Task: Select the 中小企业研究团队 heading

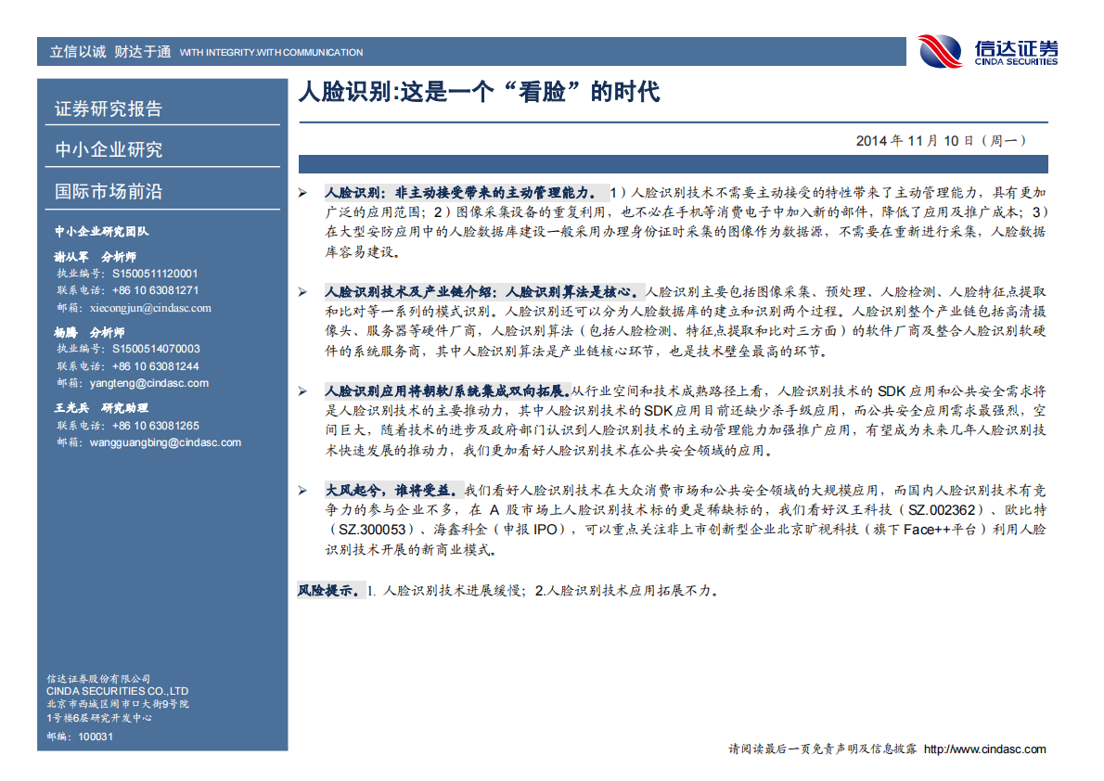Action: click(x=100, y=233)
